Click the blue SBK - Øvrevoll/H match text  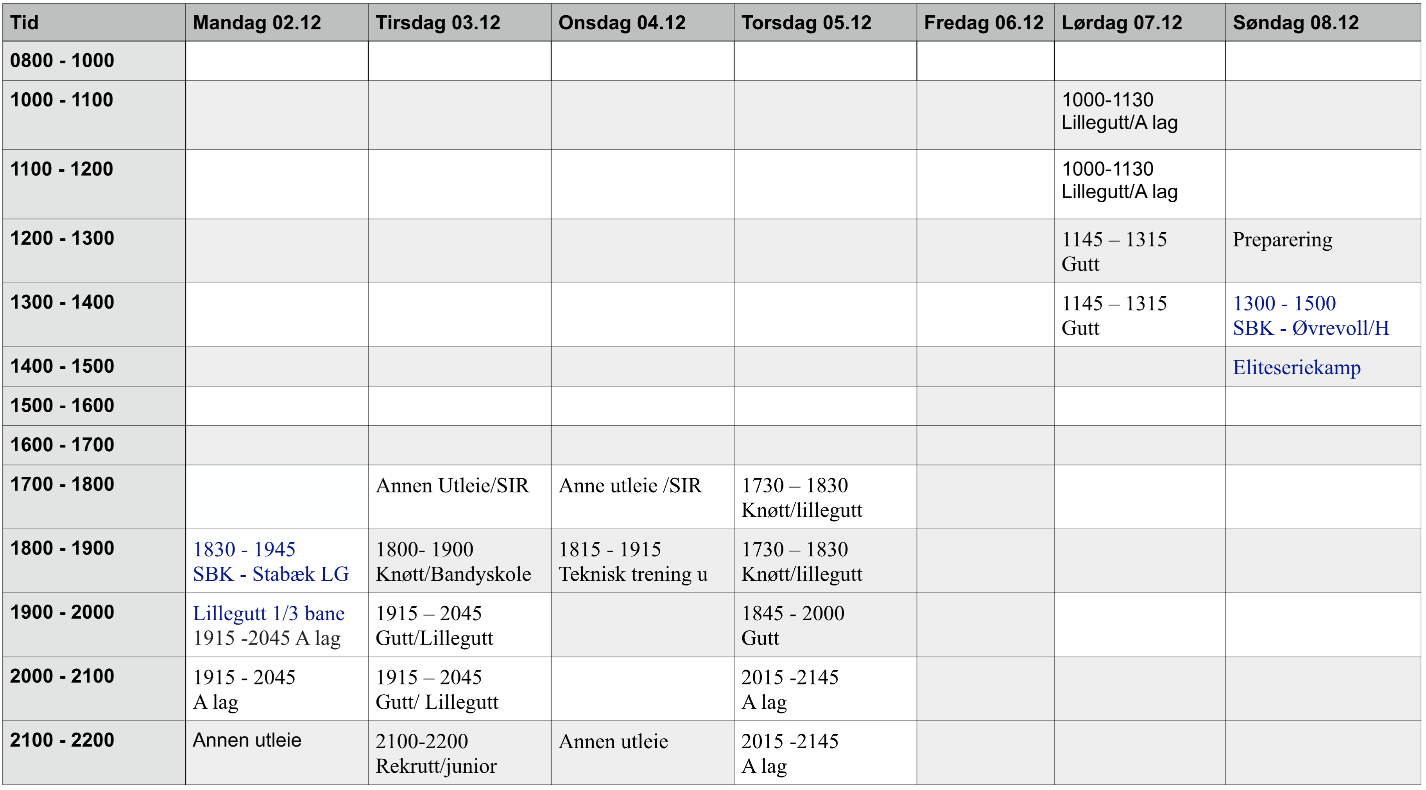click(1311, 328)
